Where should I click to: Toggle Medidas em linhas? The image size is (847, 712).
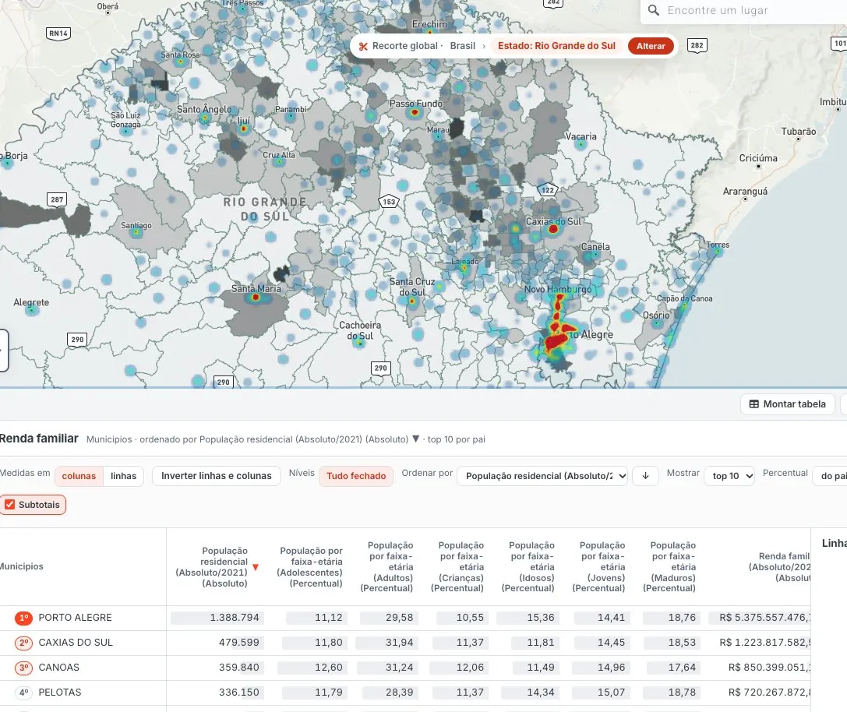point(123,476)
